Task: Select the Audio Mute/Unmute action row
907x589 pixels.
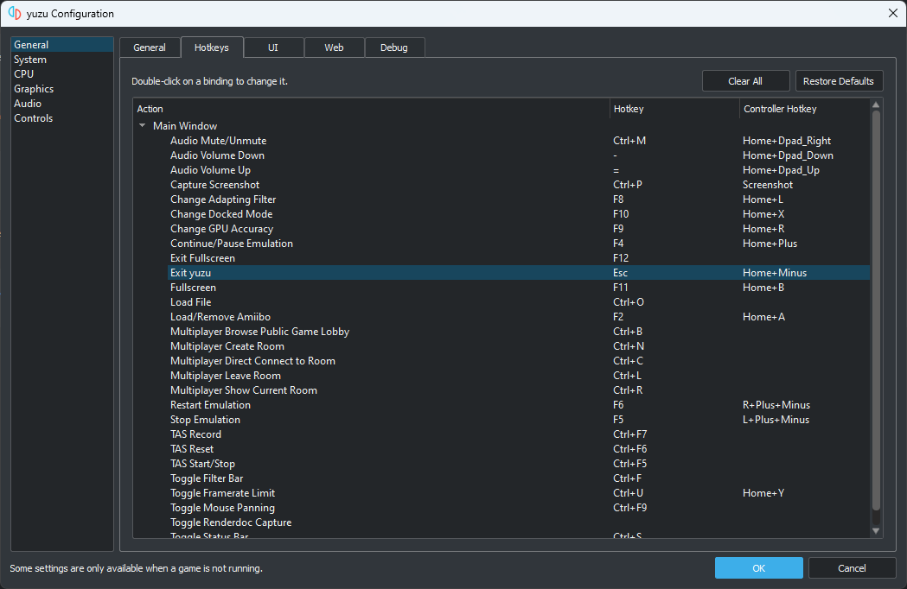Action: (519, 141)
